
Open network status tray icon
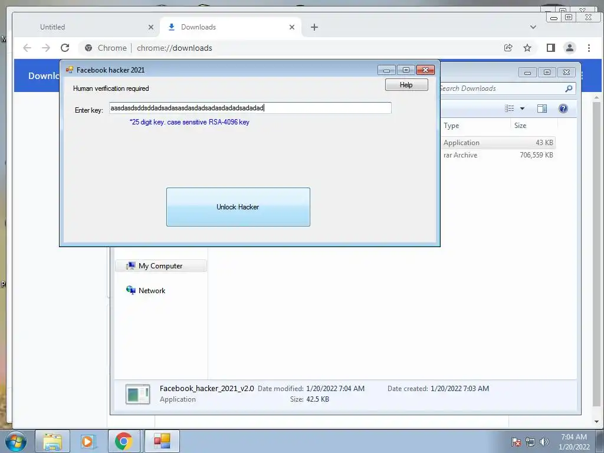(530, 442)
